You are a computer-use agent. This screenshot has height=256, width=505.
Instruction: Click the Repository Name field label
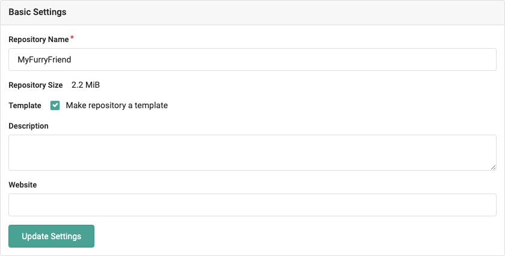[38, 39]
